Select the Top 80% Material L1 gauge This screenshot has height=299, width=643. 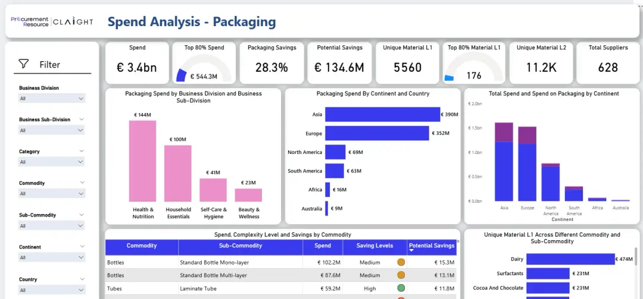tap(474, 62)
